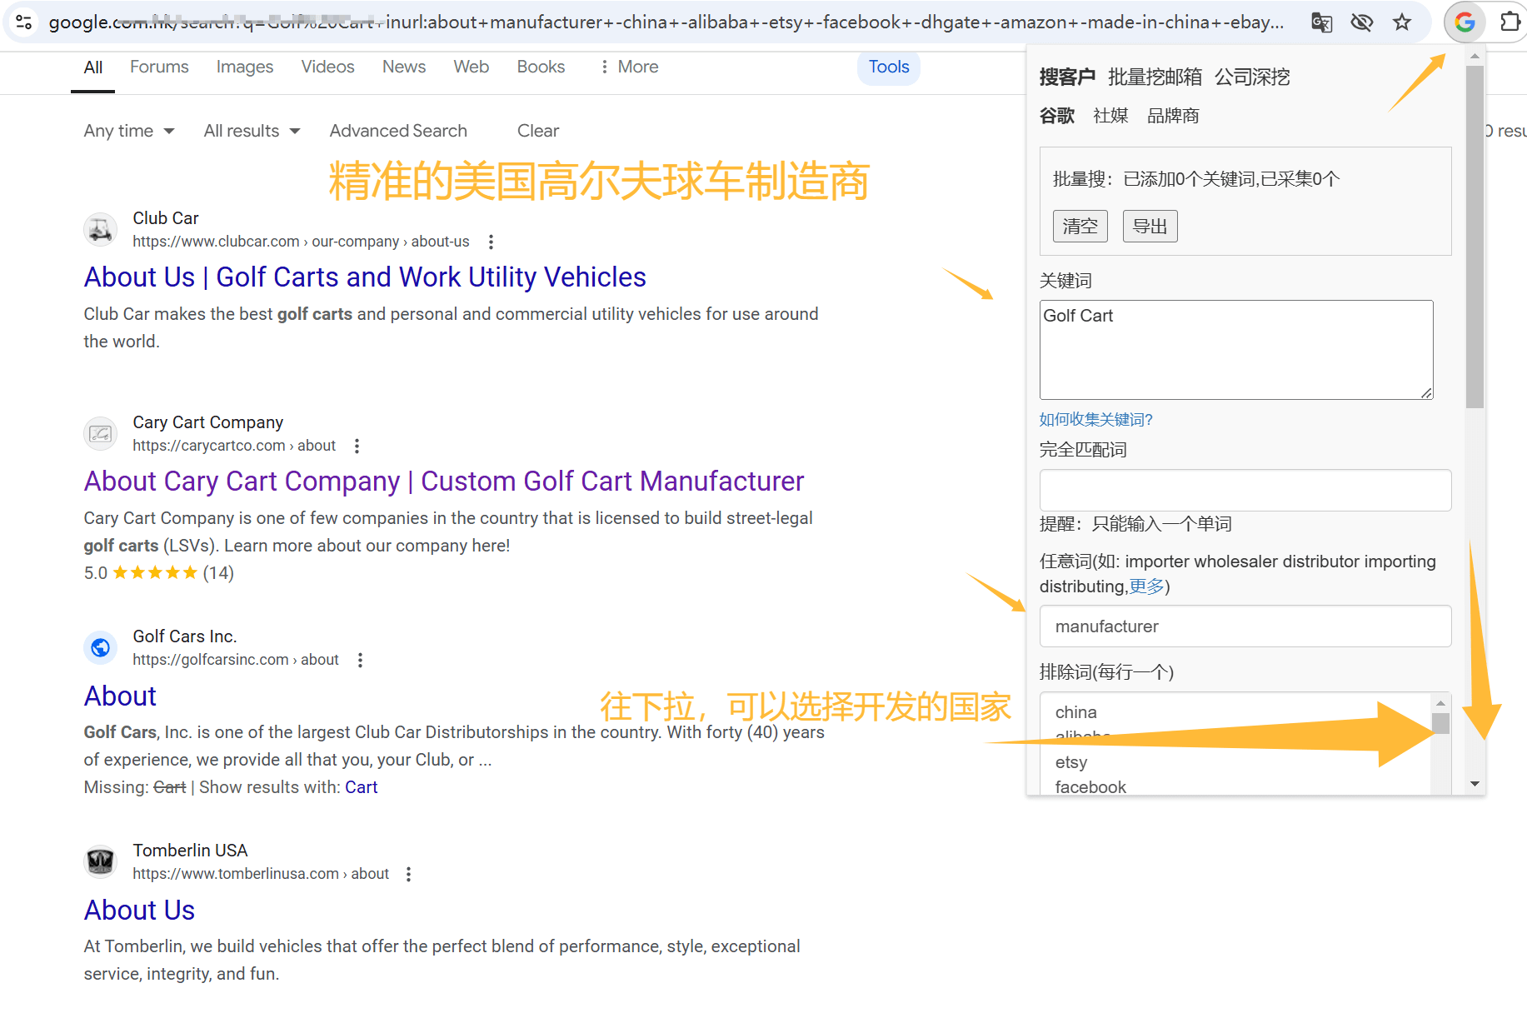Expand the All results filter dropdown

click(x=252, y=131)
